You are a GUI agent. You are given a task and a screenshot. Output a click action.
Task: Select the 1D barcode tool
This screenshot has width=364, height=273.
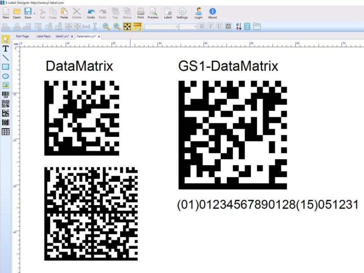6,95
